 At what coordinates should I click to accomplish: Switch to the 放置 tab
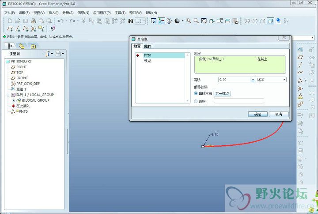[137, 46]
